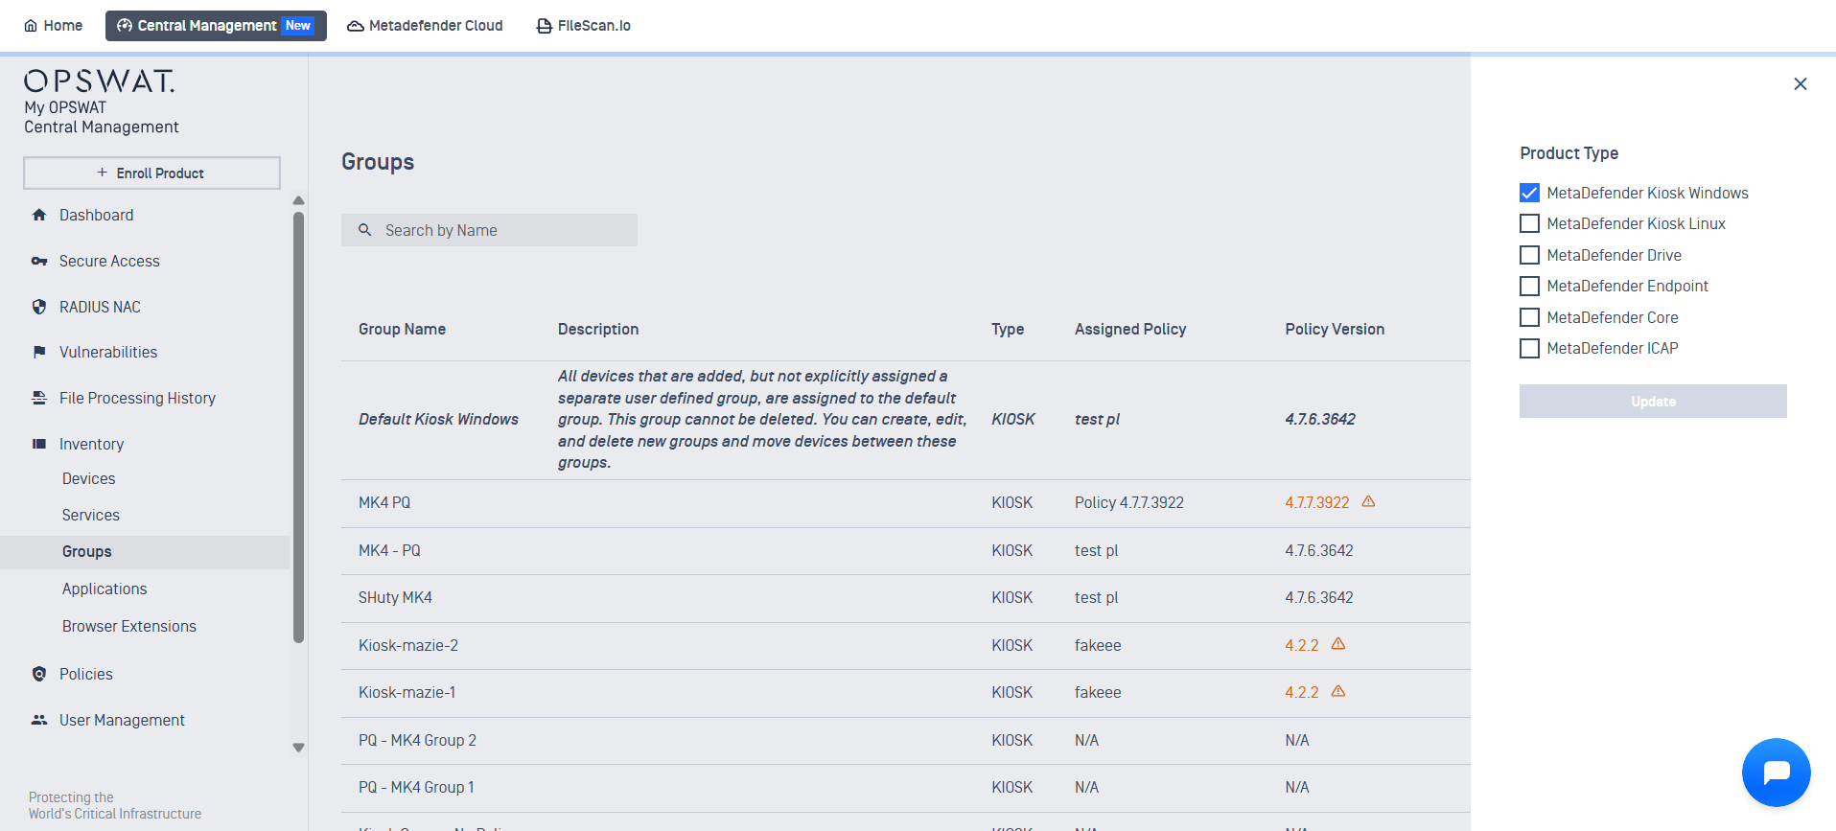
Task: Close the Product Type filter panel
Action: (x=1801, y=83)
